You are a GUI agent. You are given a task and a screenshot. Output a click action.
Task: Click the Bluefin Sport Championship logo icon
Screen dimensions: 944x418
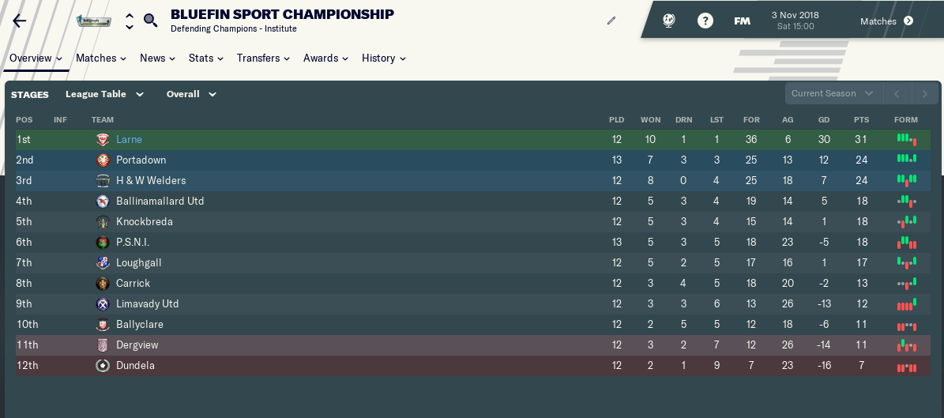click(x=93, y=21)
